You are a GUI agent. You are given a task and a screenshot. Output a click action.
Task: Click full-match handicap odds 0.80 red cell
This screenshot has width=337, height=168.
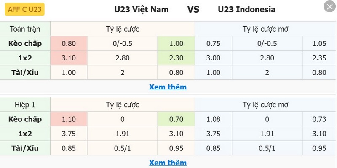pos(69,43)
